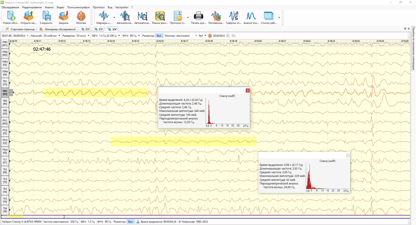
Task: Open the ? help menu
Action: (x=132, y=7)
